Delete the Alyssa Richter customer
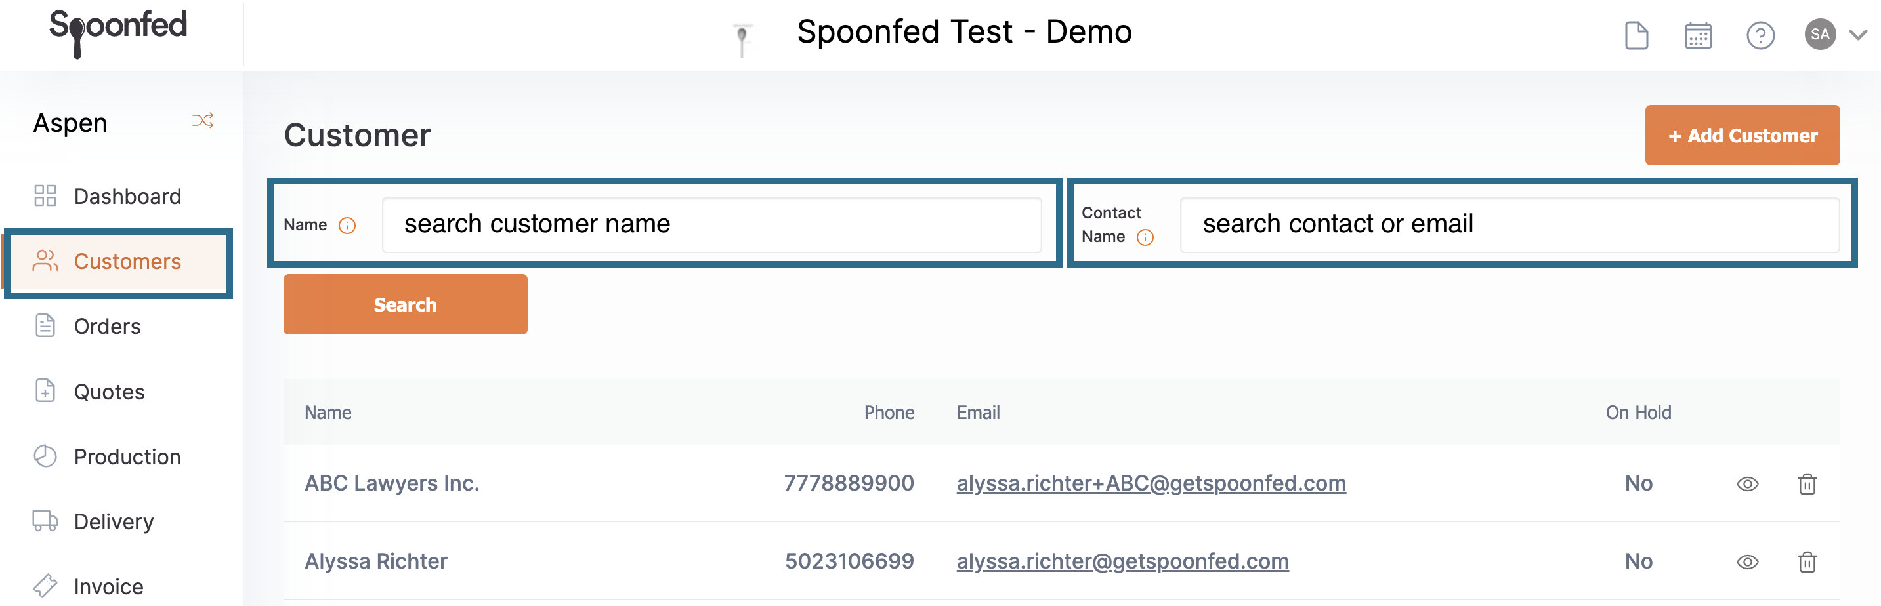Screen dimensions: 1881x606 coord(1807,561)
